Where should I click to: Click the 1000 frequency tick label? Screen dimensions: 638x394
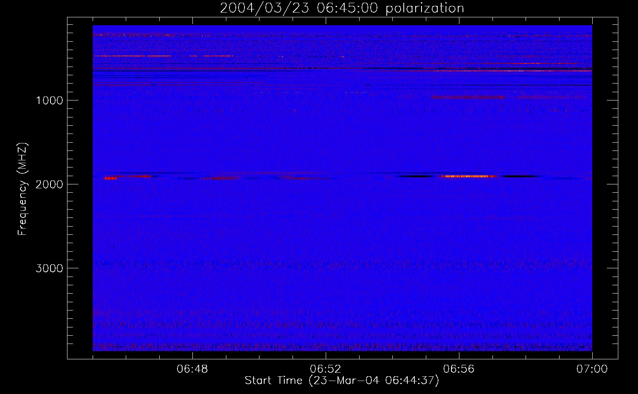click(x=49, y=100)
